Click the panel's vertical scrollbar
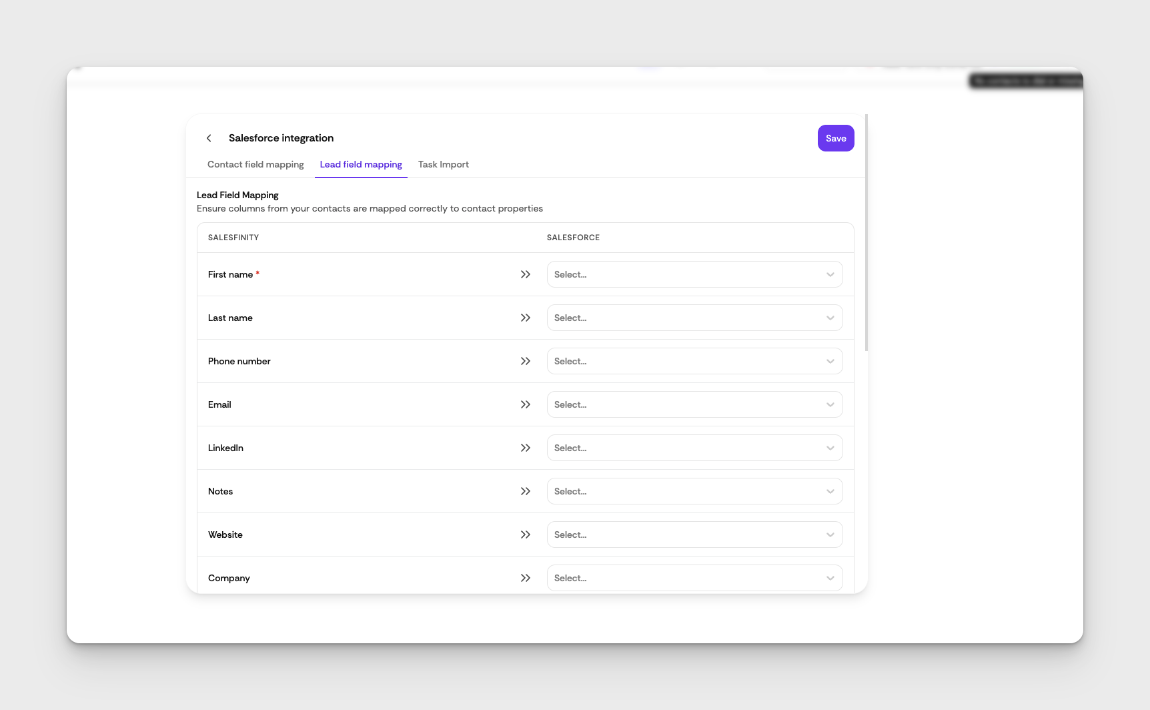The height and width of the screenshot is (710, 1150). [866, 232]
